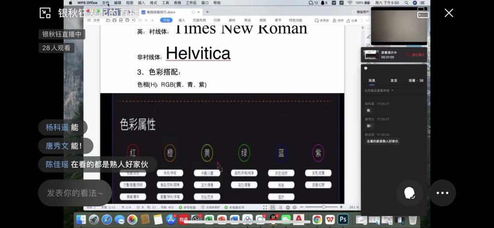Switch to the 发言 tab
Screen dimensions: 494x228
coord(394,80)
